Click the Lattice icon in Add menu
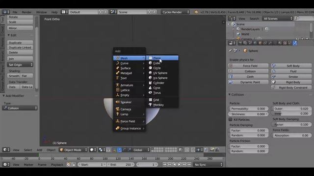Image resolution: width=314 pixels, height=176 pixels. [x=118, y=90]
